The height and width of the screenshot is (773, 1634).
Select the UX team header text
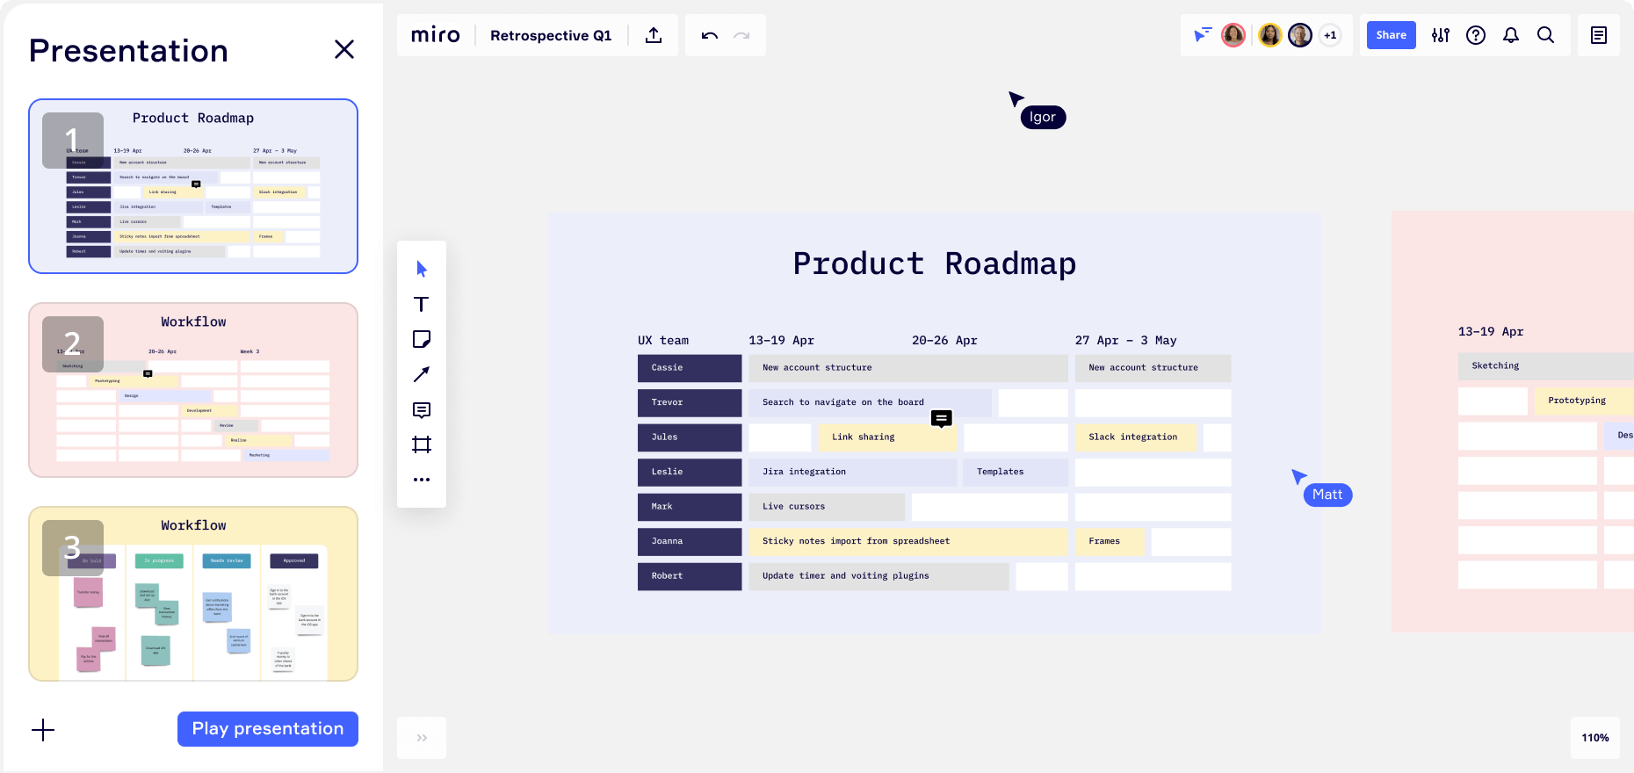(x=663, y=340)
